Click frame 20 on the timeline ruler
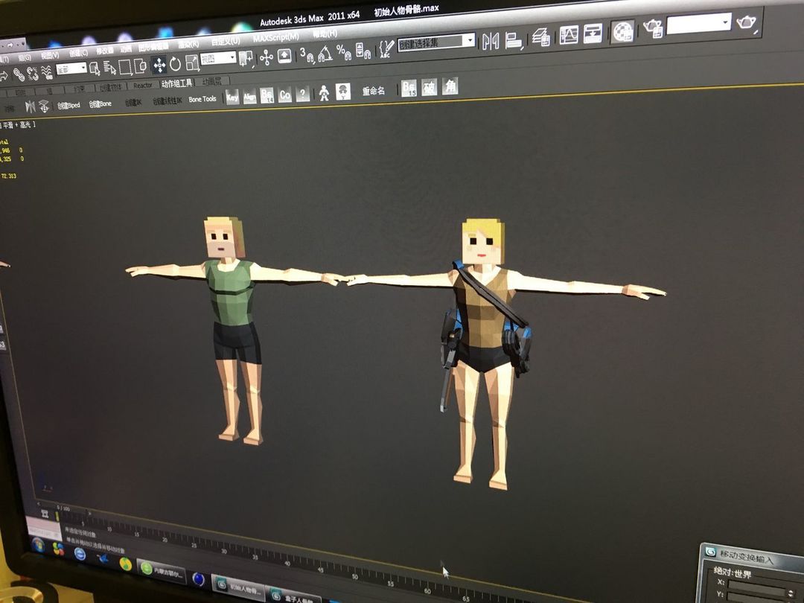The width and height of the screenshot is (804, 603). [x=165, y=540]
